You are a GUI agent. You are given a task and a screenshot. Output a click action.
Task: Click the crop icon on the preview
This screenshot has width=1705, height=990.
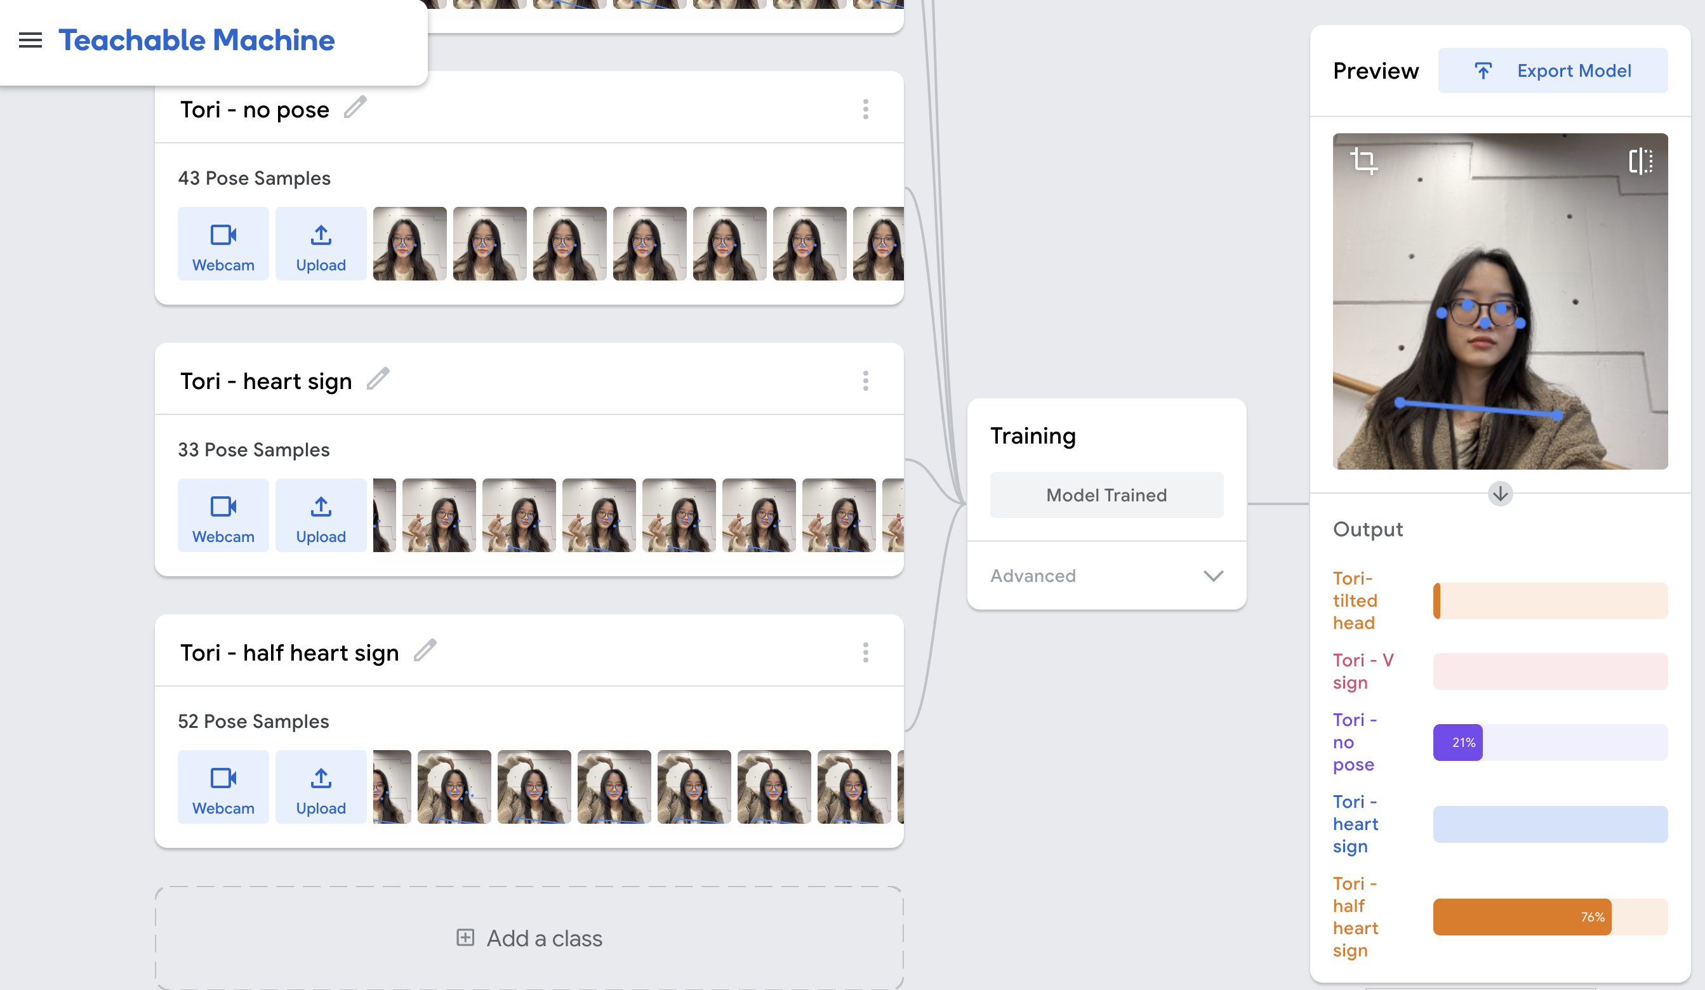coord(1363,161)
